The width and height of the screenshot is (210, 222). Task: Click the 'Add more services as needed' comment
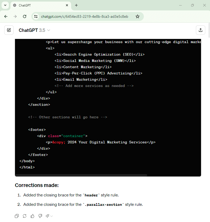pyautogui.click(x=94, y=86)
